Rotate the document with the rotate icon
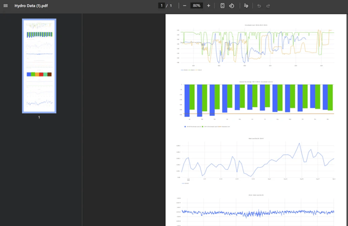Screen dimensions: 348x226 point(232,6)
